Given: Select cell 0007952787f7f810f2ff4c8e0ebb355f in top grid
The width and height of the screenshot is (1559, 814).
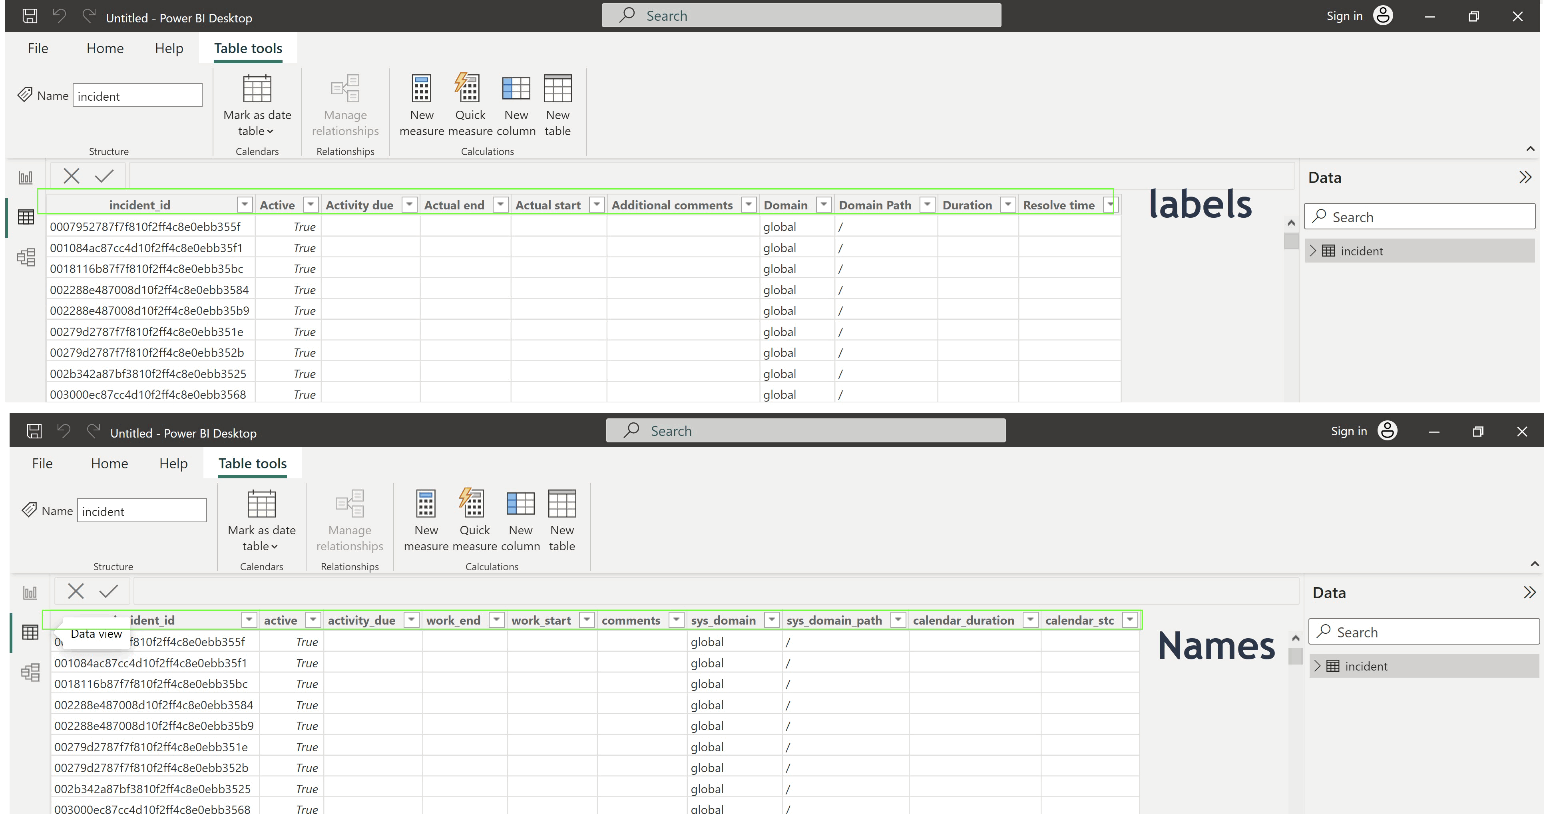Looking at the screenshot, I should click(x=150, y=226).
